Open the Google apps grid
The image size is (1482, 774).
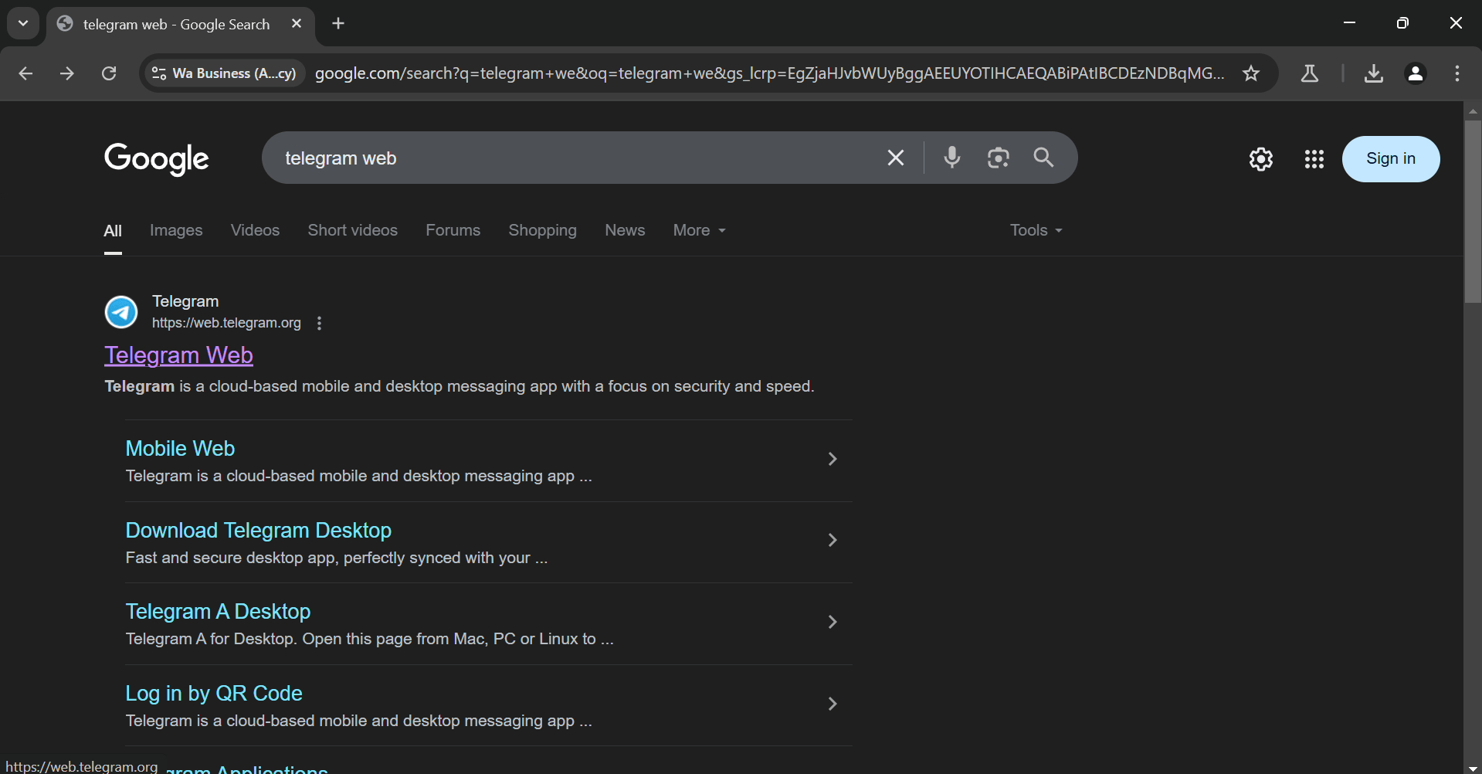1314,159
